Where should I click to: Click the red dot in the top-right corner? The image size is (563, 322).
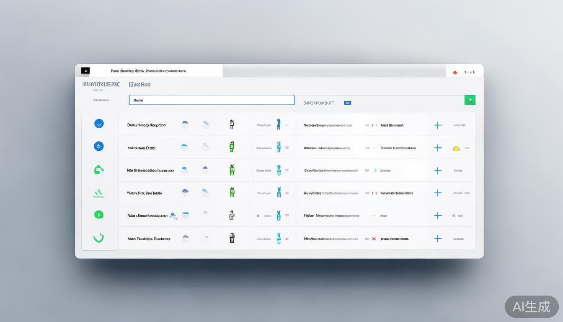(x=455, y=73)
